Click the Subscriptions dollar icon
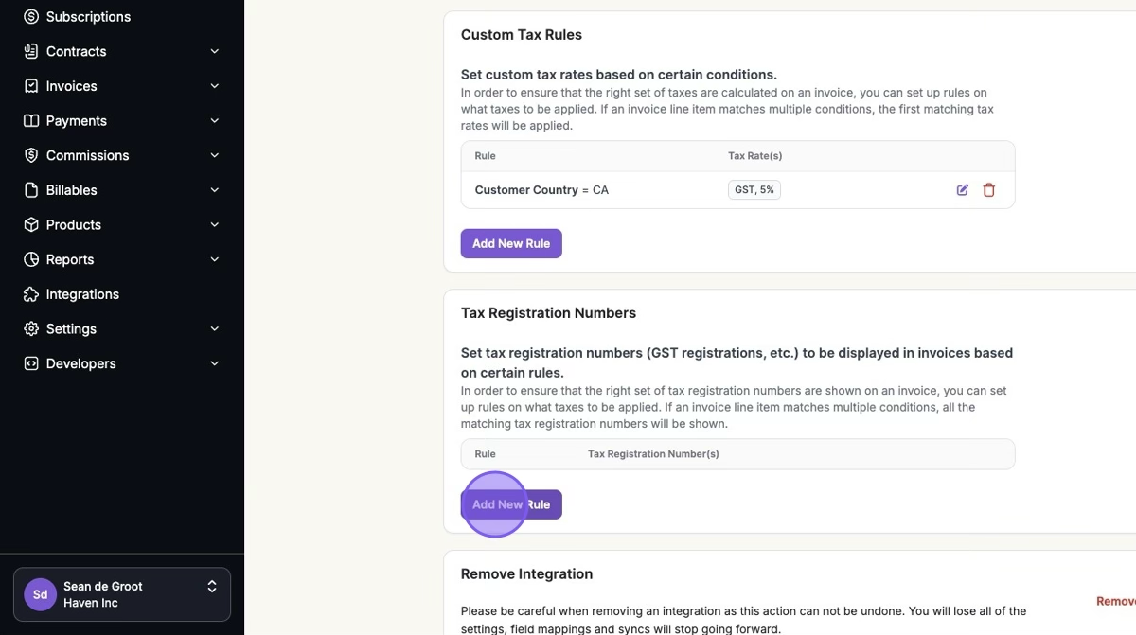The image size is (1136, 635). (31, 17)
